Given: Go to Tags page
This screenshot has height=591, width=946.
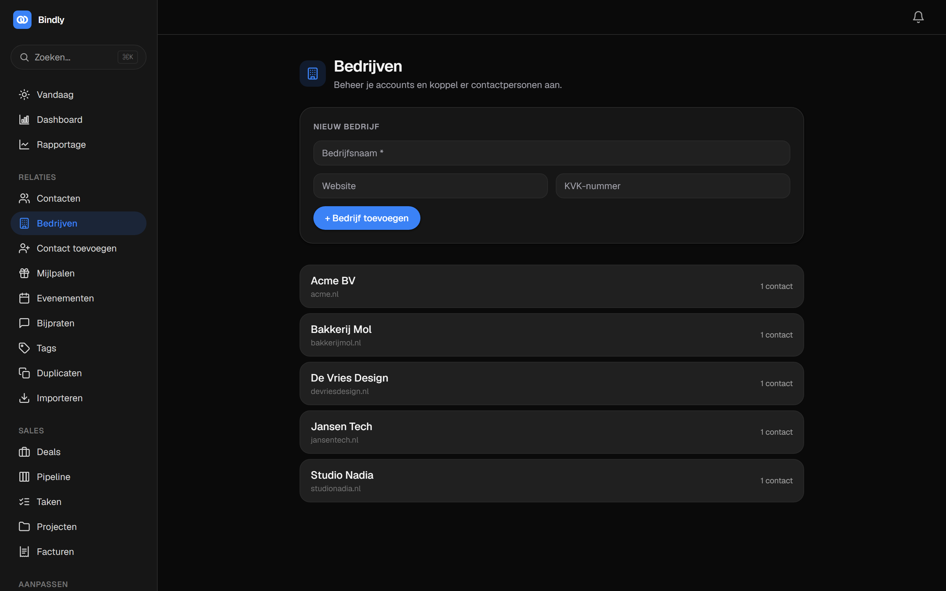Looking at the screenshot, I should pyautogui.click(x=79, y=348).
